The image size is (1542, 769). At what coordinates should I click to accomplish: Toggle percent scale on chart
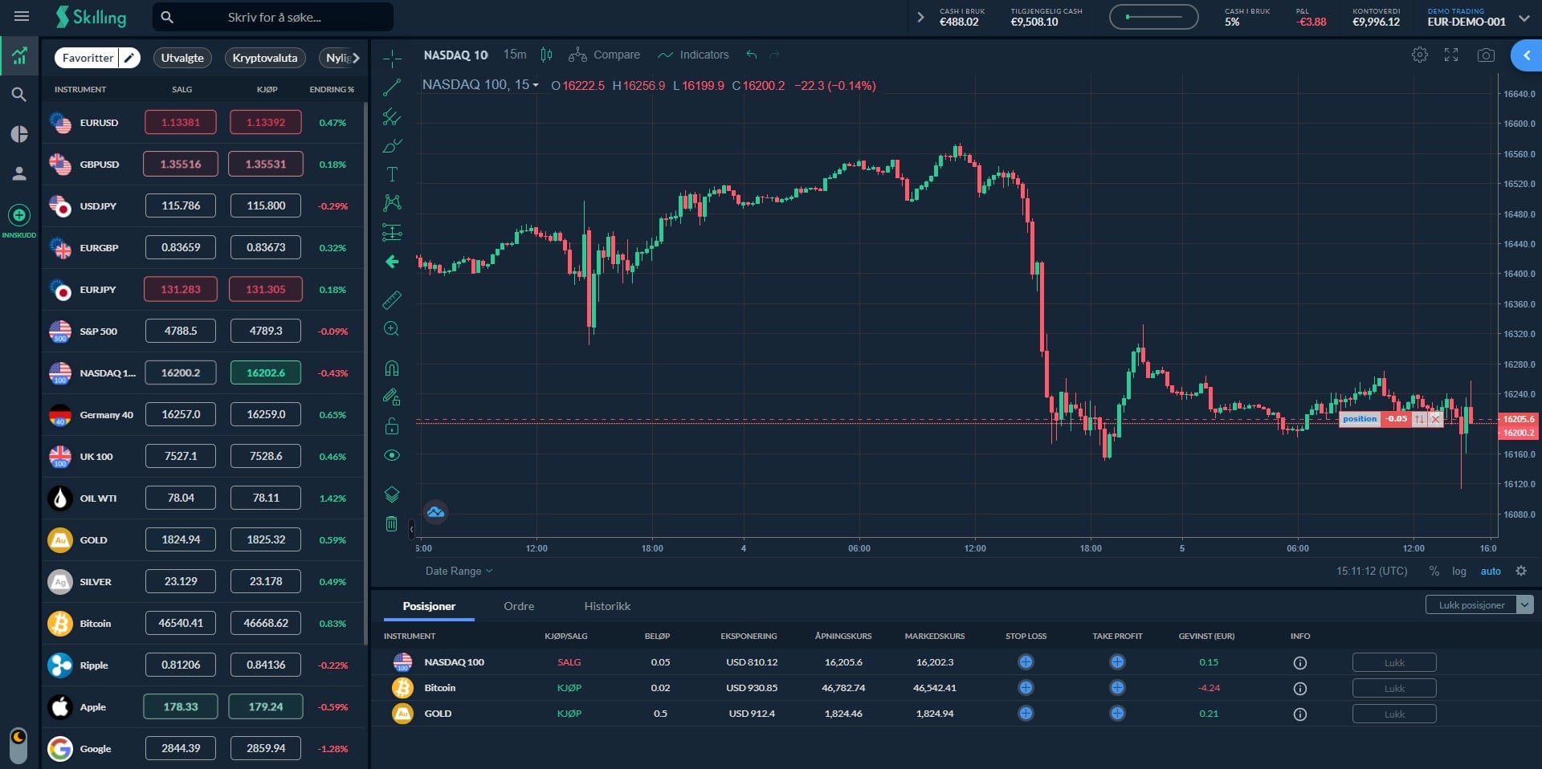point(1434,571)
